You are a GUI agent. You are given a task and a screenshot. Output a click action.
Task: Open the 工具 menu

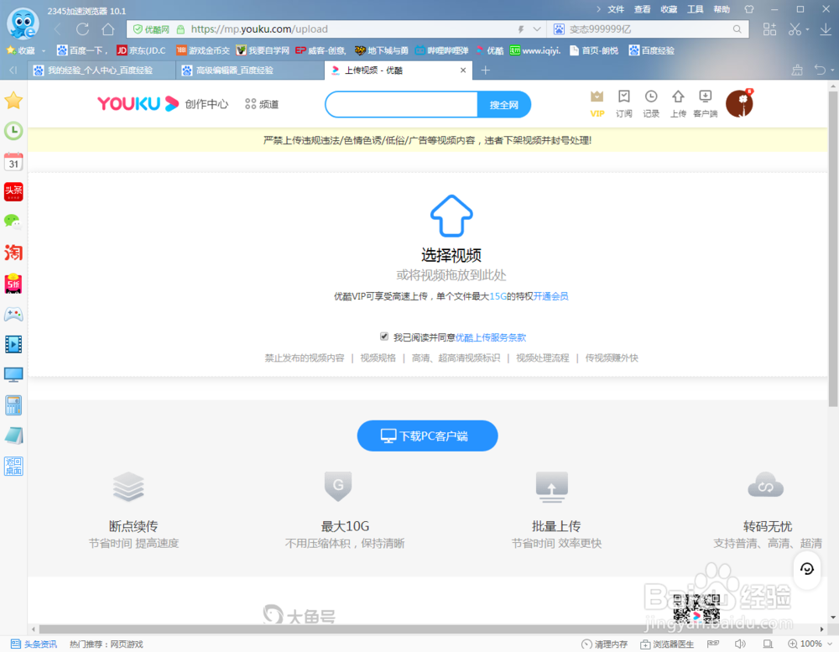click(695, 9)
